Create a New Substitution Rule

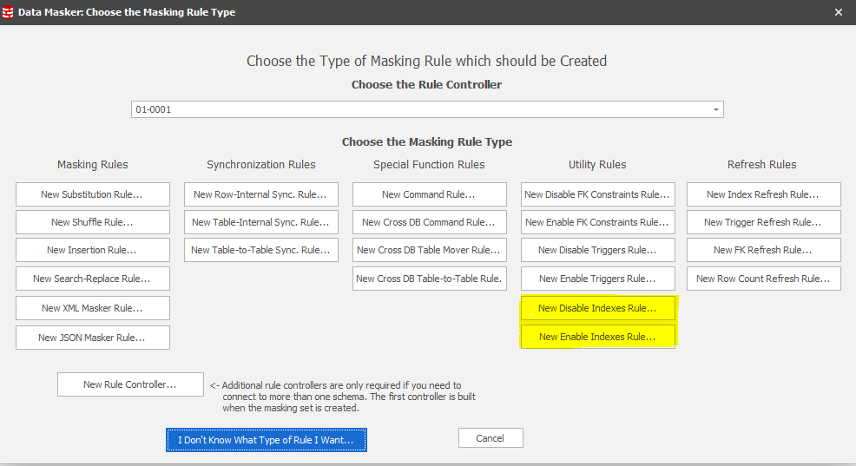92,195
